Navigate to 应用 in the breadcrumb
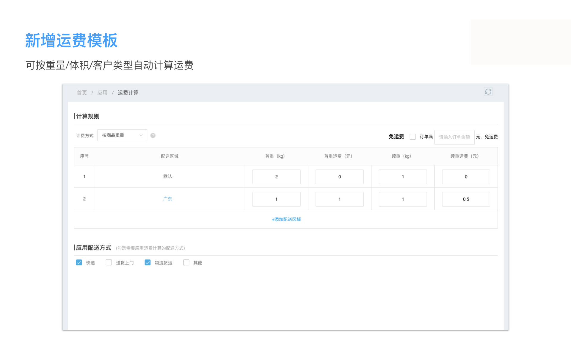 [102, 93]
